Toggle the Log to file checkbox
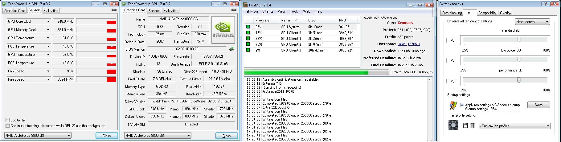The height and width of the screenshot is (142, 561). [x=7, y=120]
